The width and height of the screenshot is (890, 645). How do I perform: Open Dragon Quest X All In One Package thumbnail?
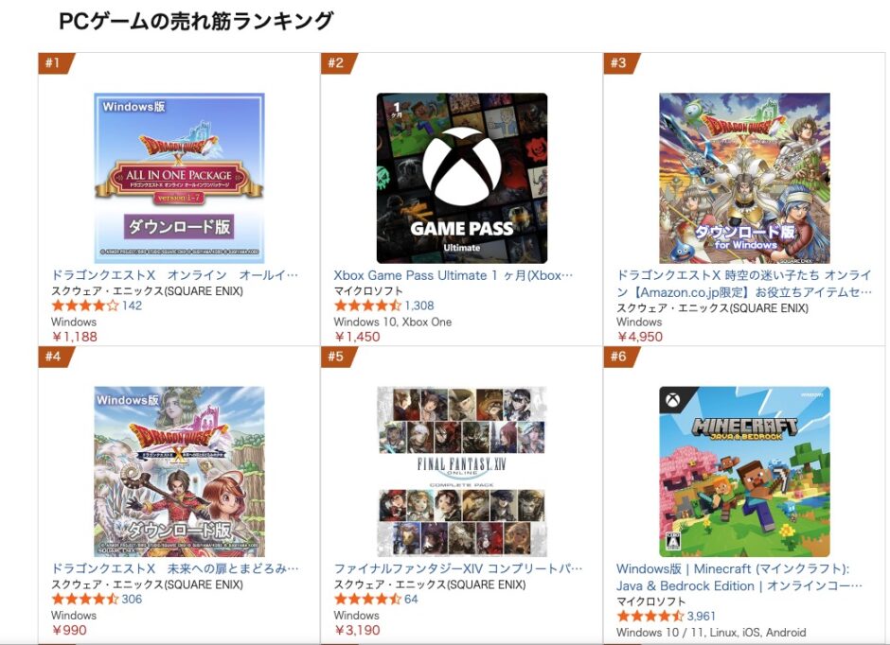click(x=179, y=178)
